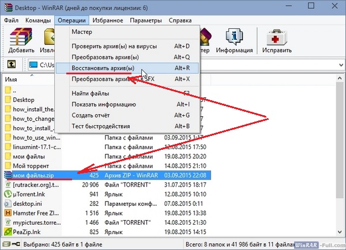Choose Восстановить архив(ы) menu entry
The height and width of the screenshot is (250, 346).
pos(103,68)
